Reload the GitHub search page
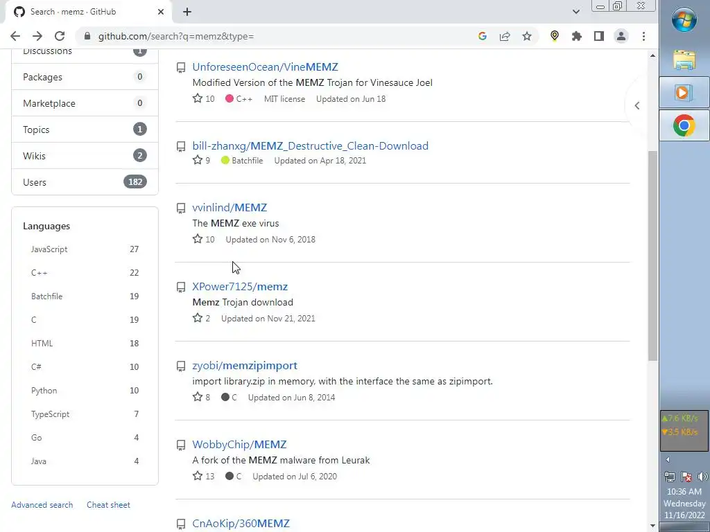This screenshot has height=532, width=710. (60, 36)
